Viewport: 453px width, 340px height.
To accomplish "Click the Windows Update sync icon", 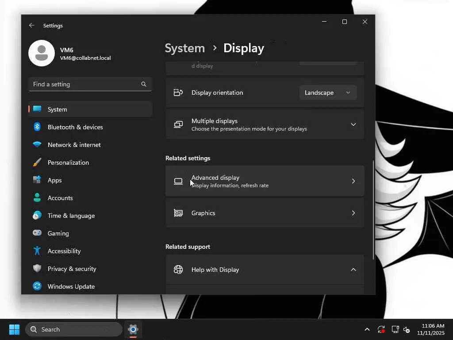I will (x=37, y=286).
